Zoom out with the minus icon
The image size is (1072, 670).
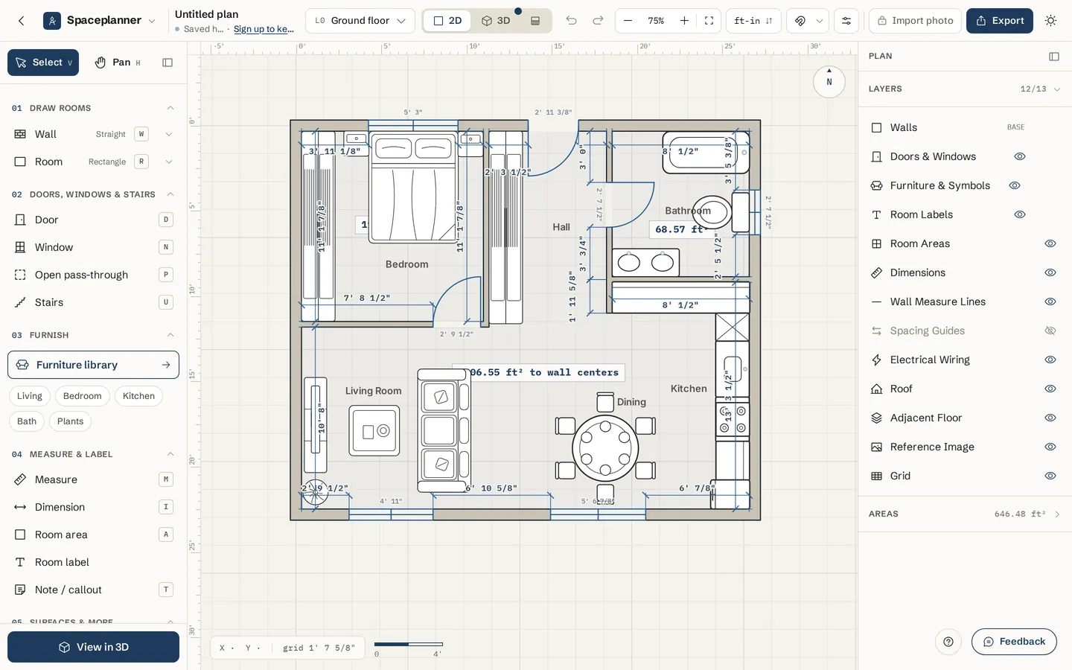(x=628, y=21)
